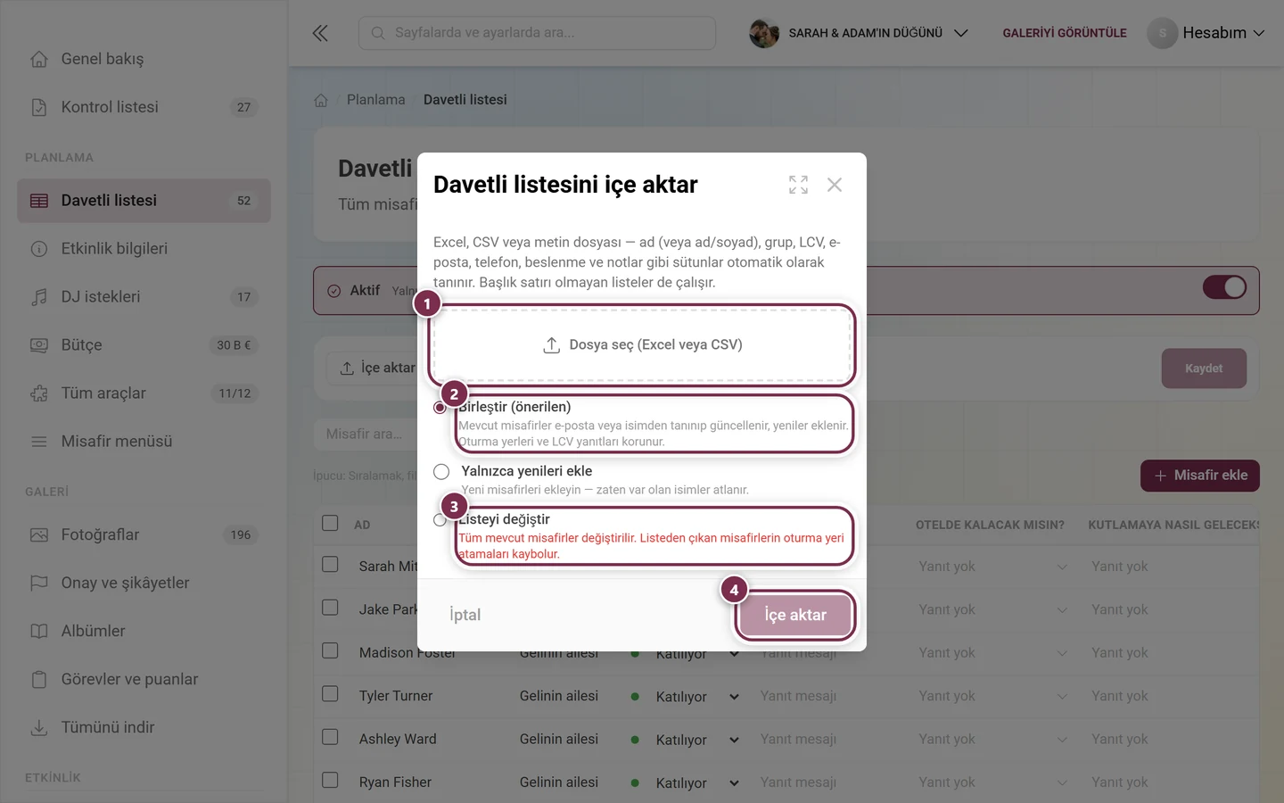Click the Davetli listesi table icon
The image size is (1284, 803).
coord(39,201)
